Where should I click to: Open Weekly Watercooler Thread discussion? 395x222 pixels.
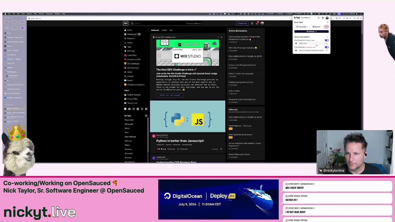pyautogui.click(x=239, y=154)
